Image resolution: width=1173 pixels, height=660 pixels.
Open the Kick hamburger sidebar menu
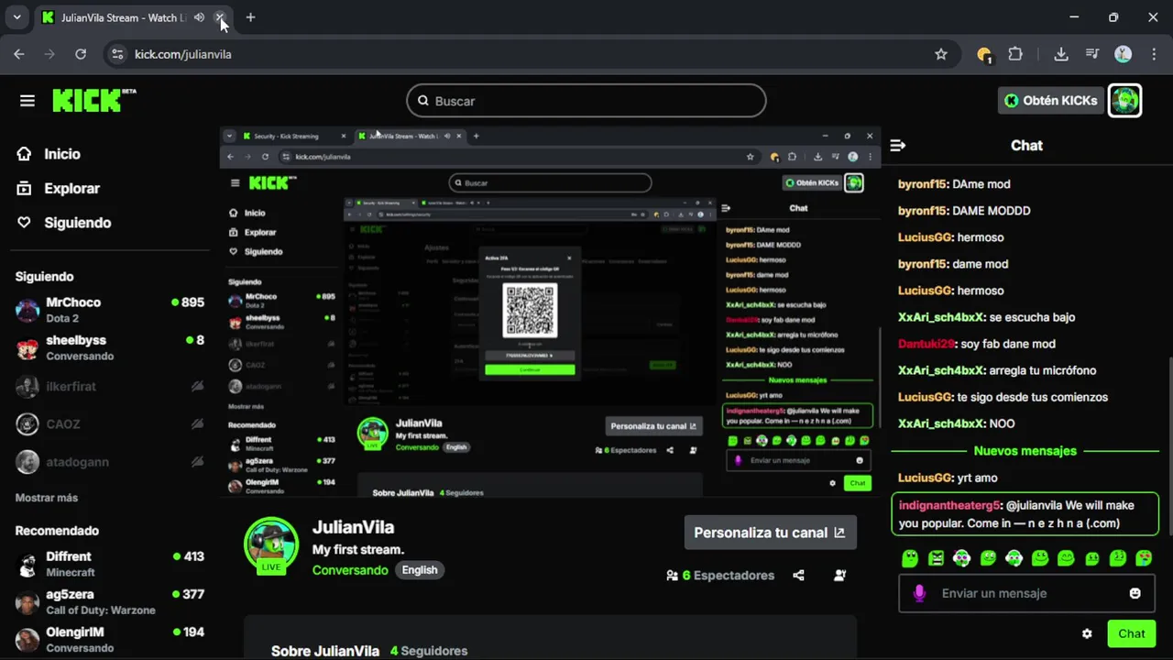tap(27, 101)
